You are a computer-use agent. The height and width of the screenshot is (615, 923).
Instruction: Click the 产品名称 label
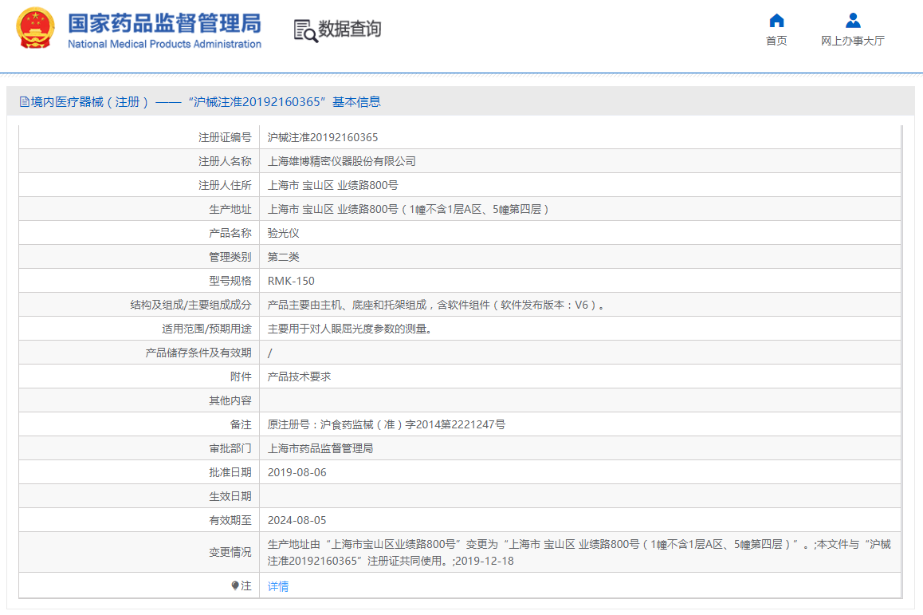(230, 233)
